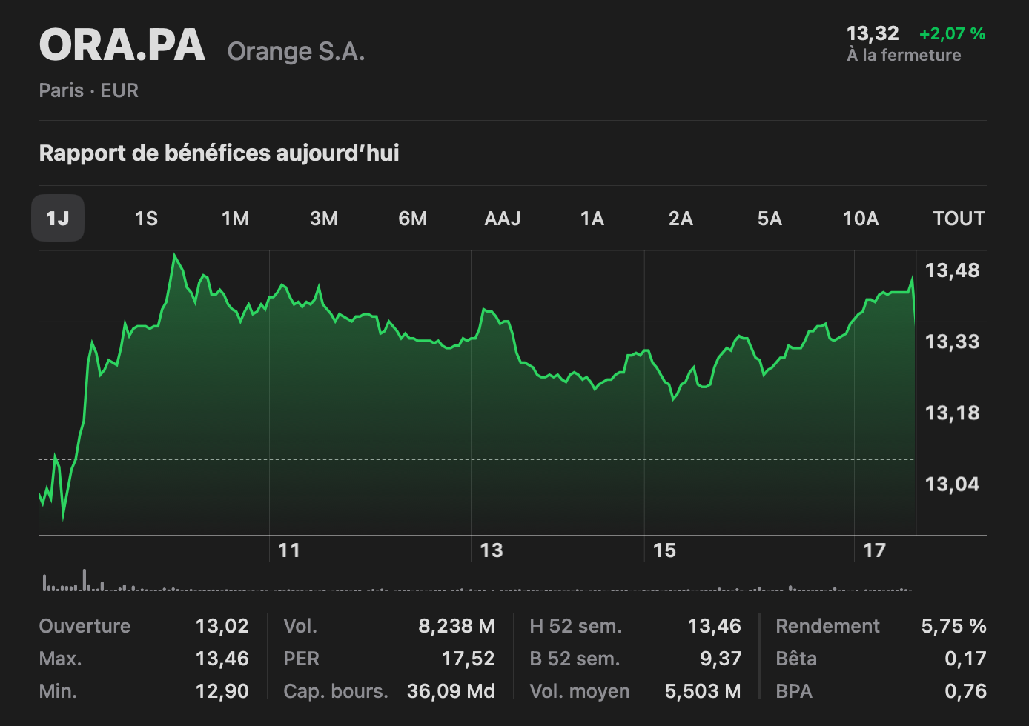The image size is (1029, 726).
Task: Click the B 52 sem. value 9,37
Action: coord(721,659)
